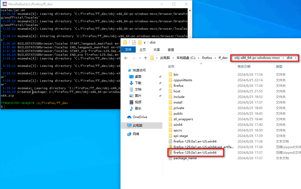
Task: Click date 2024/6/26 17:40 in win64 row
Action: click(250, 124)
